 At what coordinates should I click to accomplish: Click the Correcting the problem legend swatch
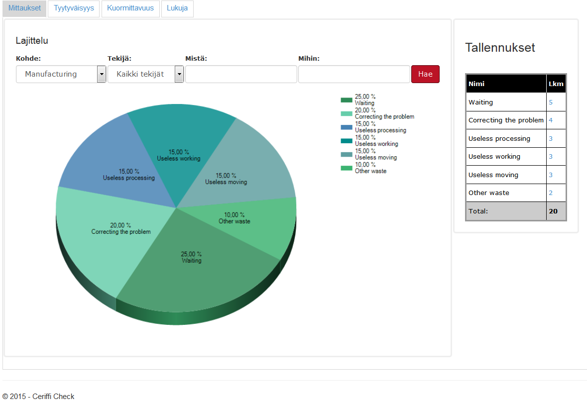[x=347, y=113]
